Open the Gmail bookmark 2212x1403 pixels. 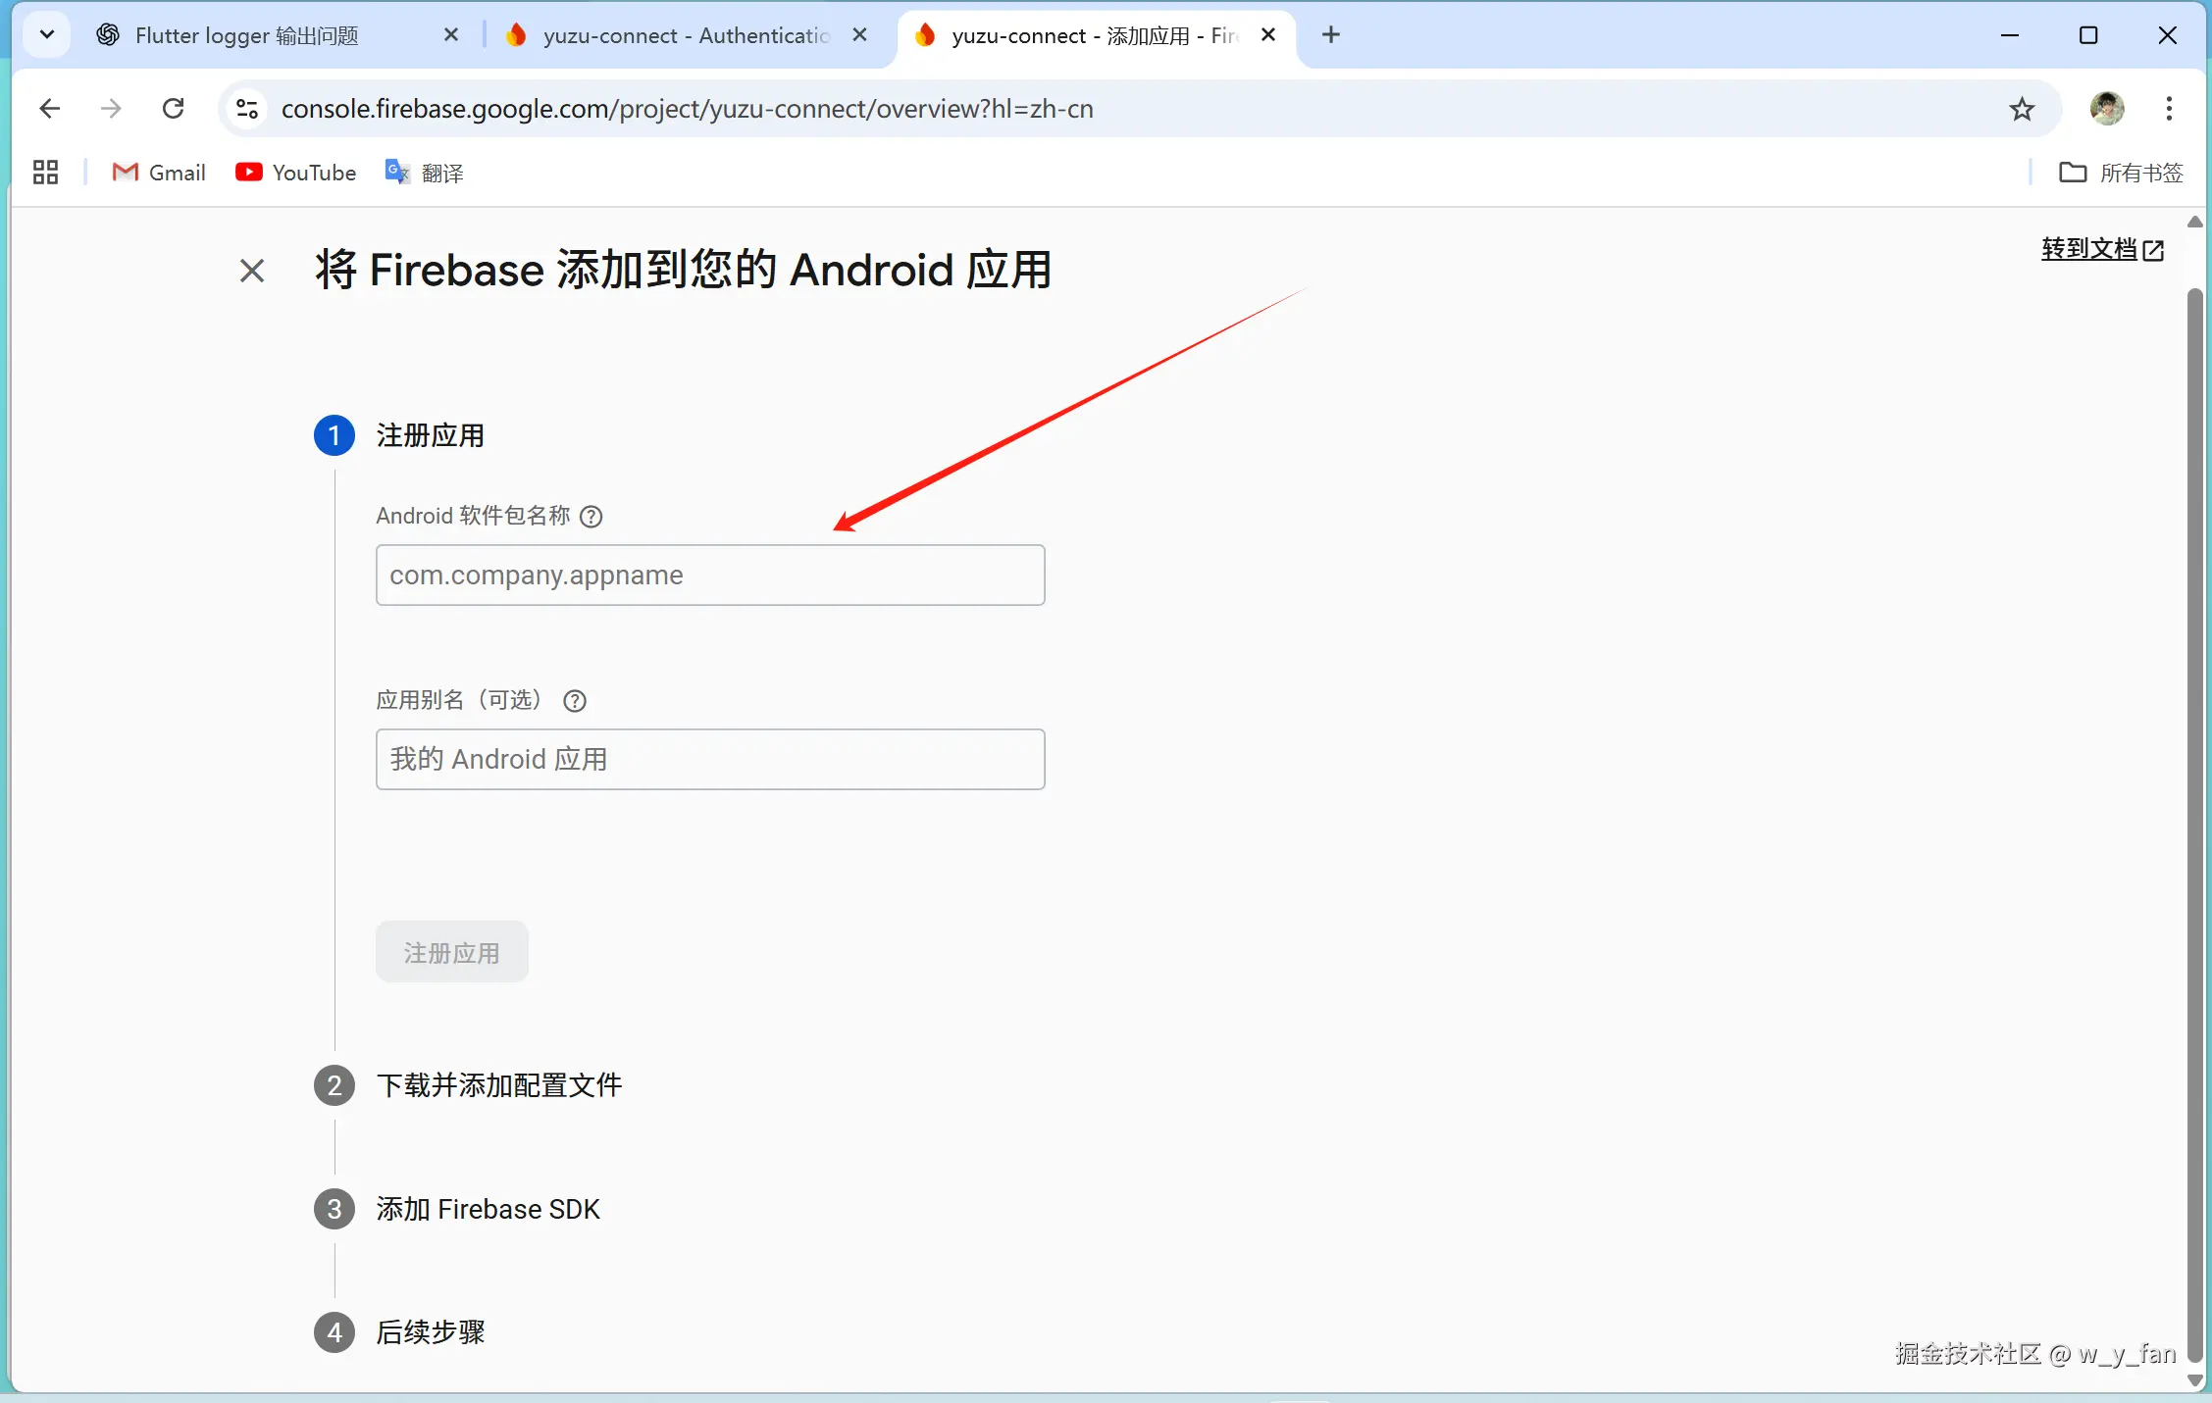click(x=159, y=173)
